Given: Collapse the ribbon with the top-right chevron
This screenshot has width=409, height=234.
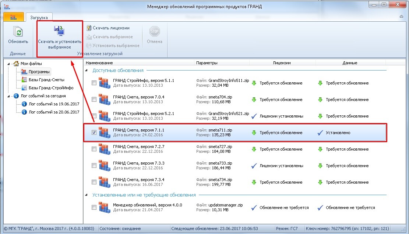Looking at the screenshot, I should point(401,17).
